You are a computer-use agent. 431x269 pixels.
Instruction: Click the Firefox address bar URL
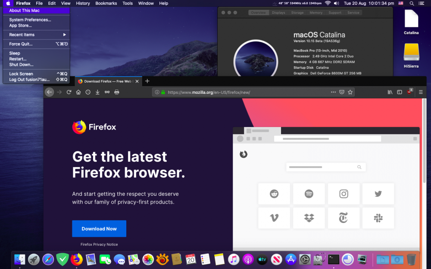pyautogui.click(x=209, y=92)
